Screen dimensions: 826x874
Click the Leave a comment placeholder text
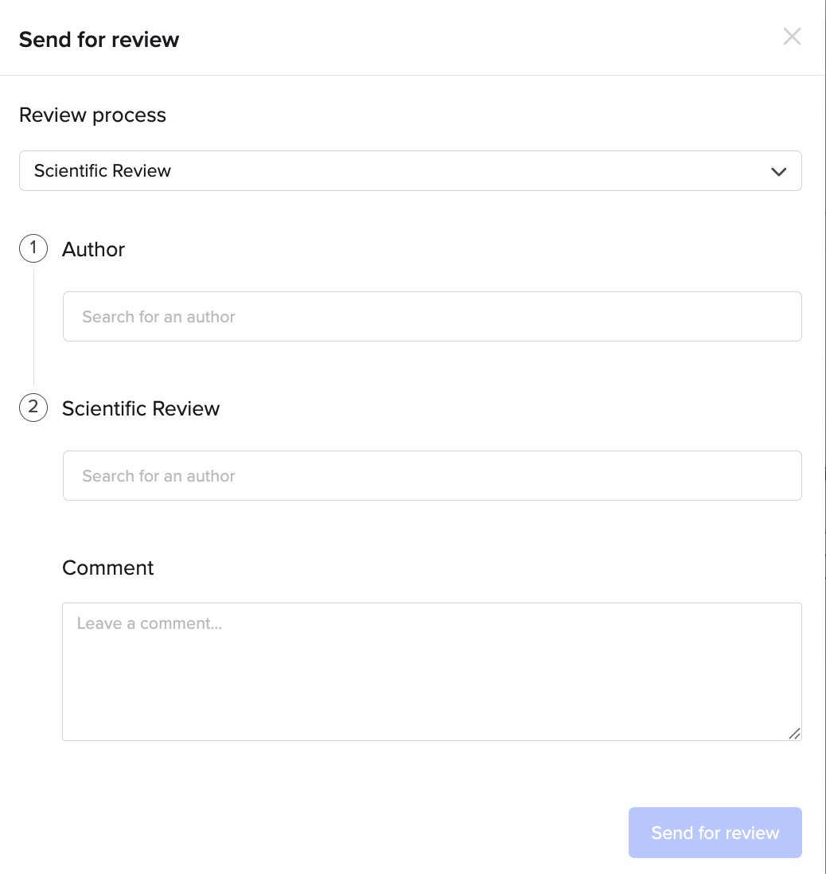click(x=150, y=623)
